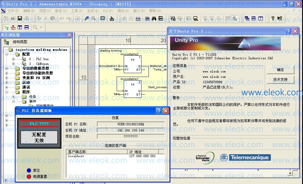Select the localhost client row

115,156
